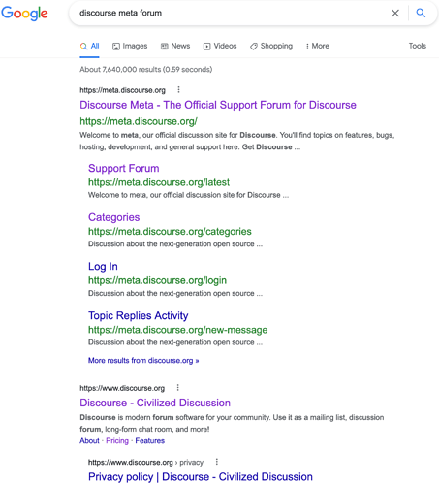
Task: Click the https://www.discourse.org breadcrumb text
Action: [122, 388]
